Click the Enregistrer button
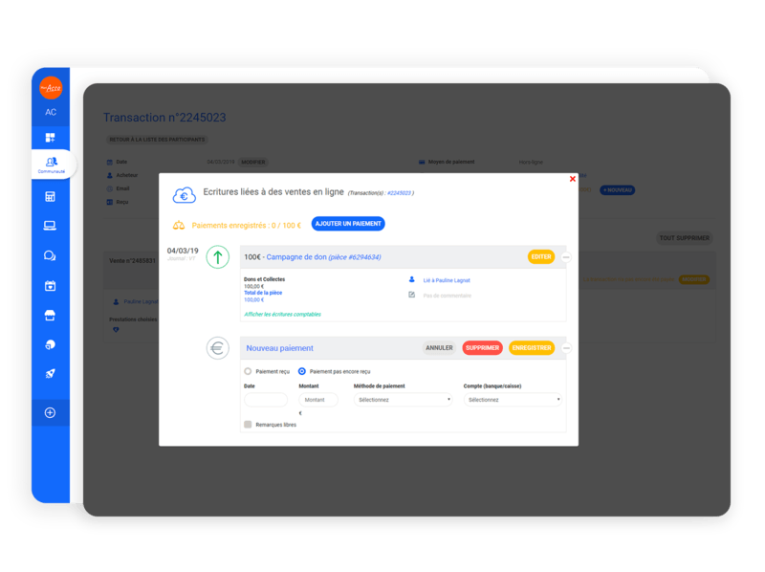Image resolution: width=765 pixels, height=572 pixels. point(532,348)
